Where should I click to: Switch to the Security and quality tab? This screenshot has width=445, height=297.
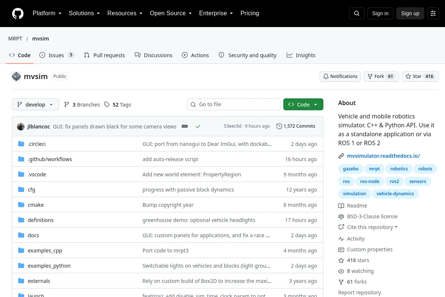(248, 55)
